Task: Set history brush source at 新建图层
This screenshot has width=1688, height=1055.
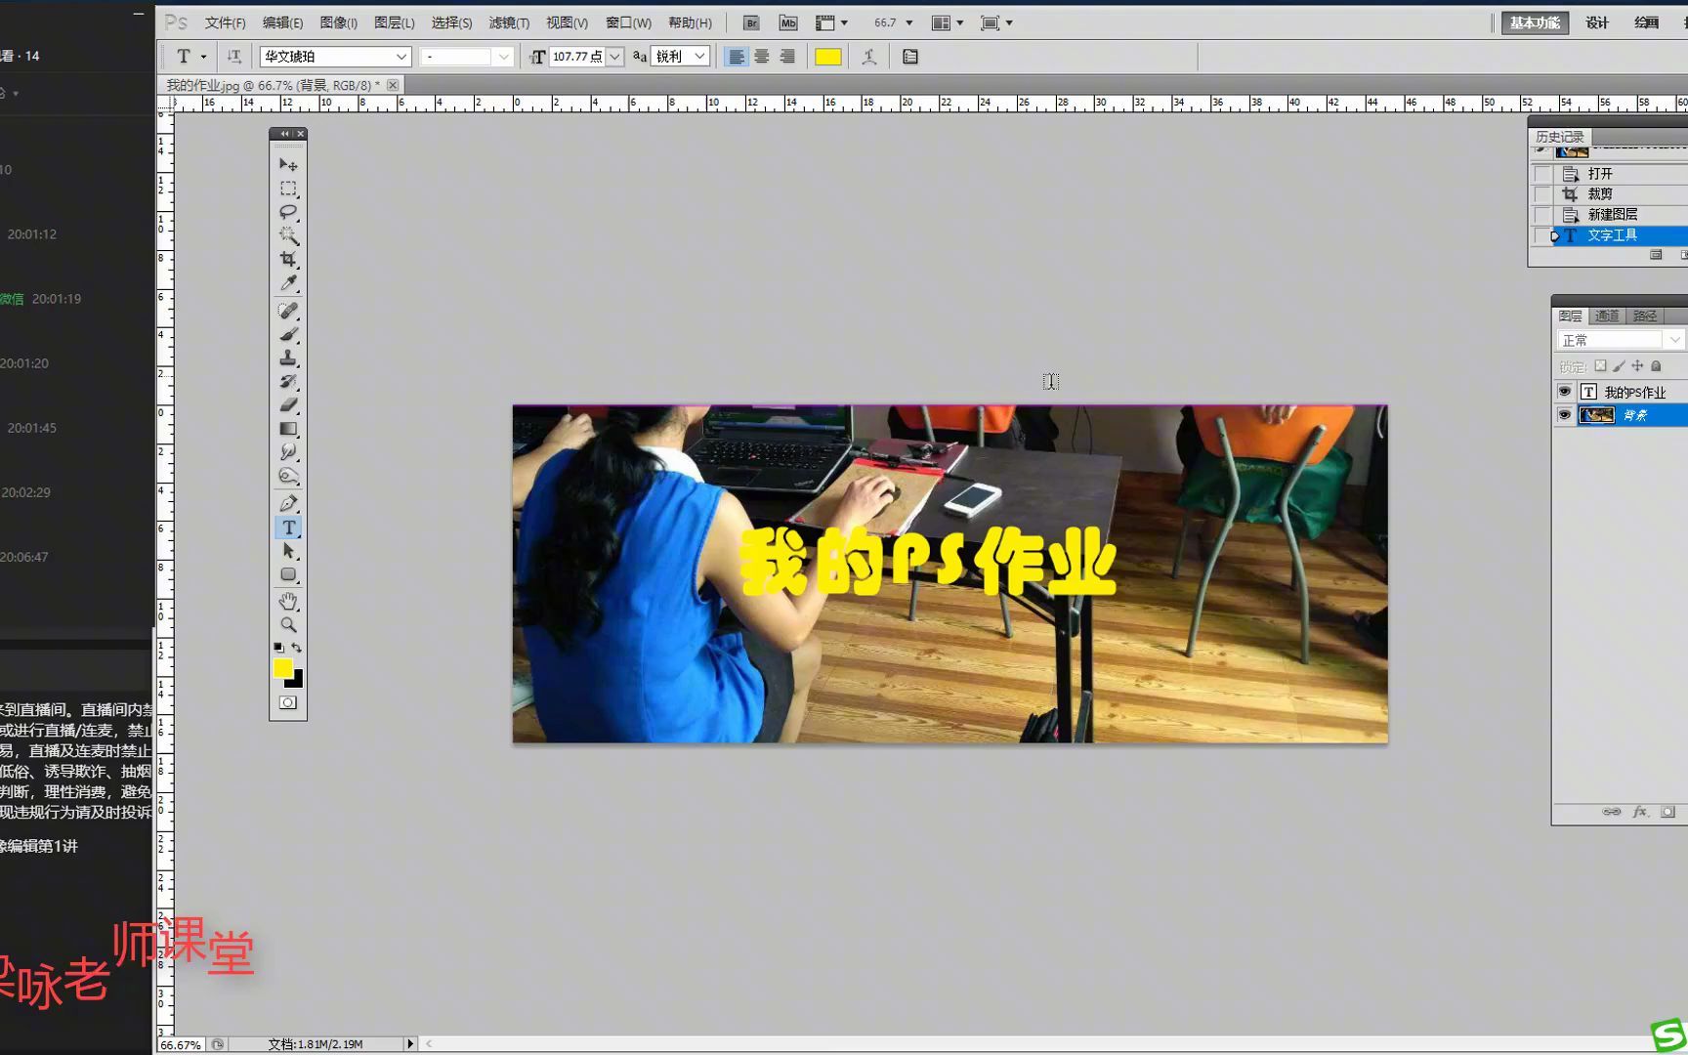Action: tap(1542, 215)
